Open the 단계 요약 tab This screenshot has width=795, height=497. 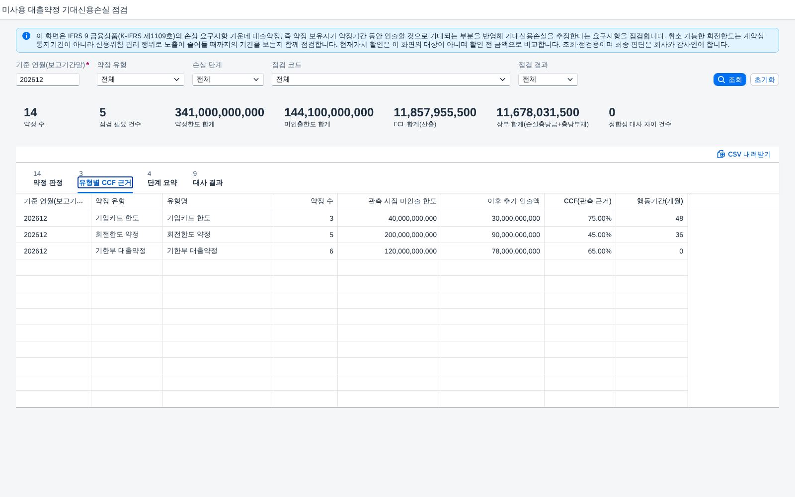click(162, 182)
